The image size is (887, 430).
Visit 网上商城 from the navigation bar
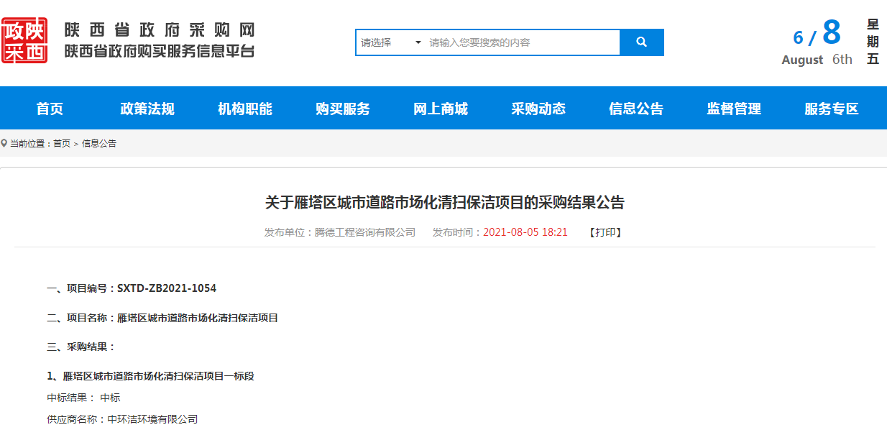[x=441, y=109]
